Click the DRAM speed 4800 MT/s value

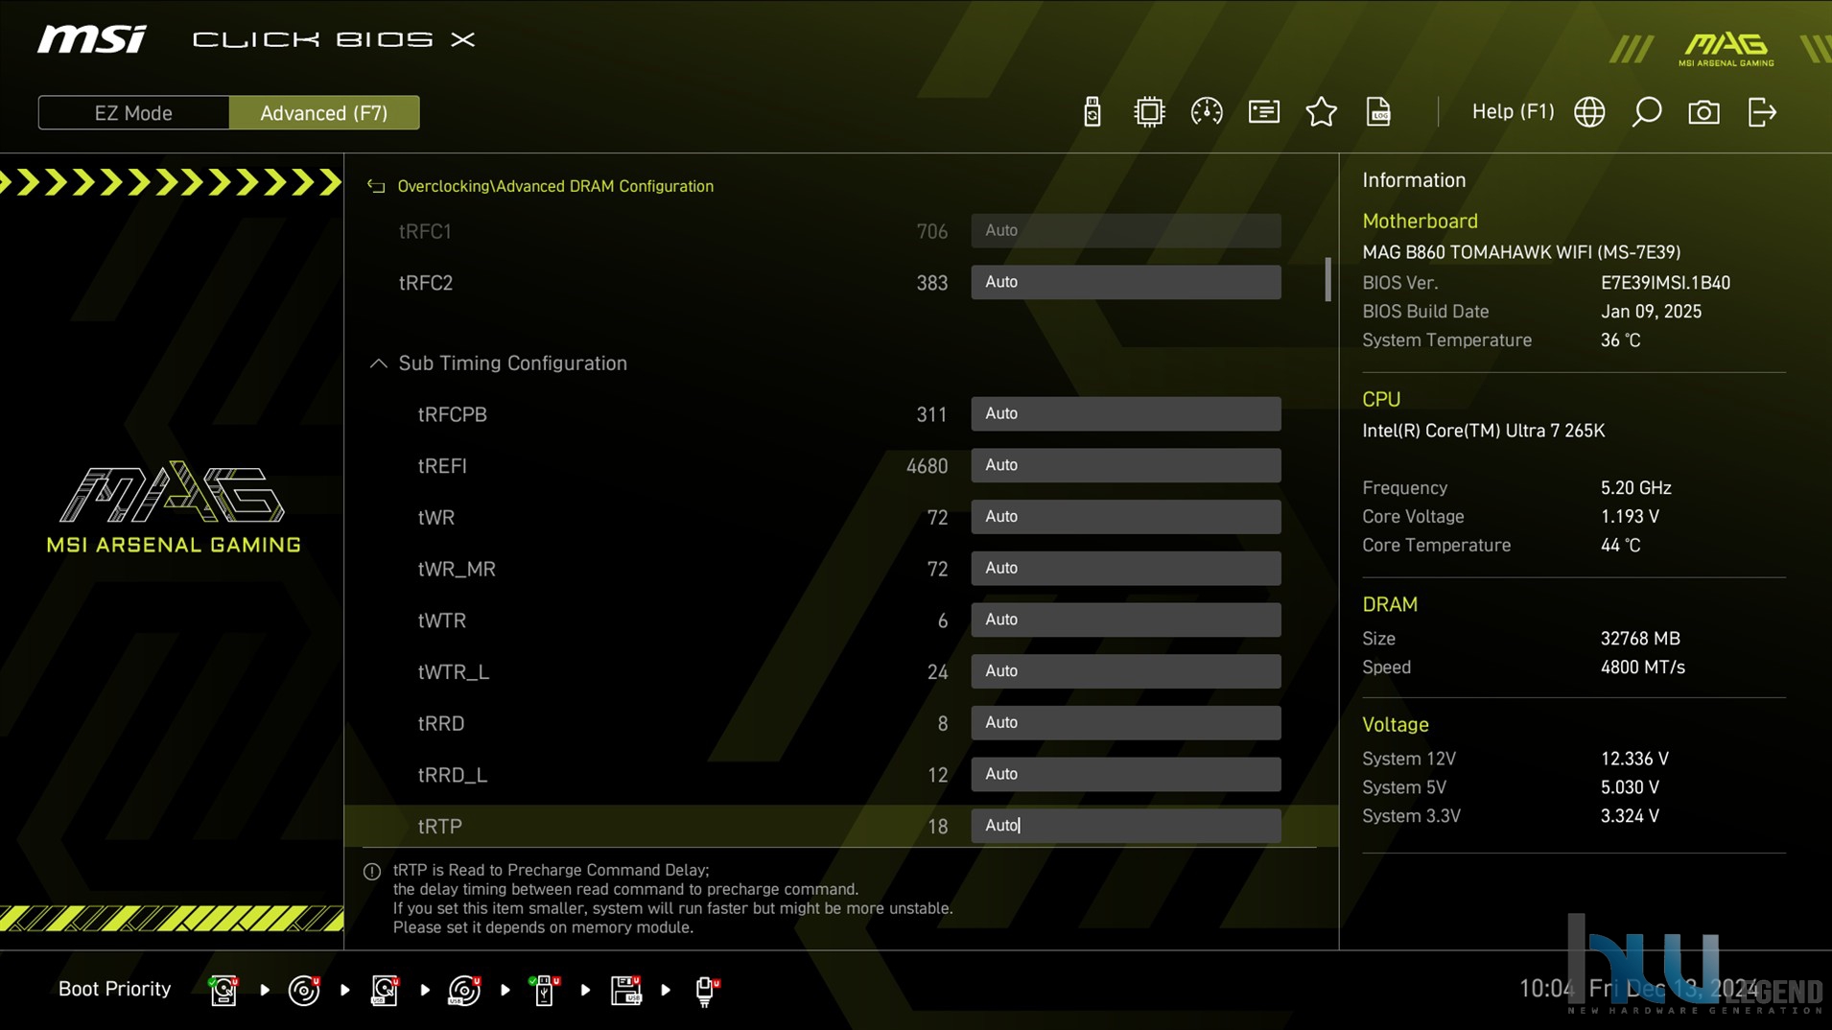point(1642,667)
